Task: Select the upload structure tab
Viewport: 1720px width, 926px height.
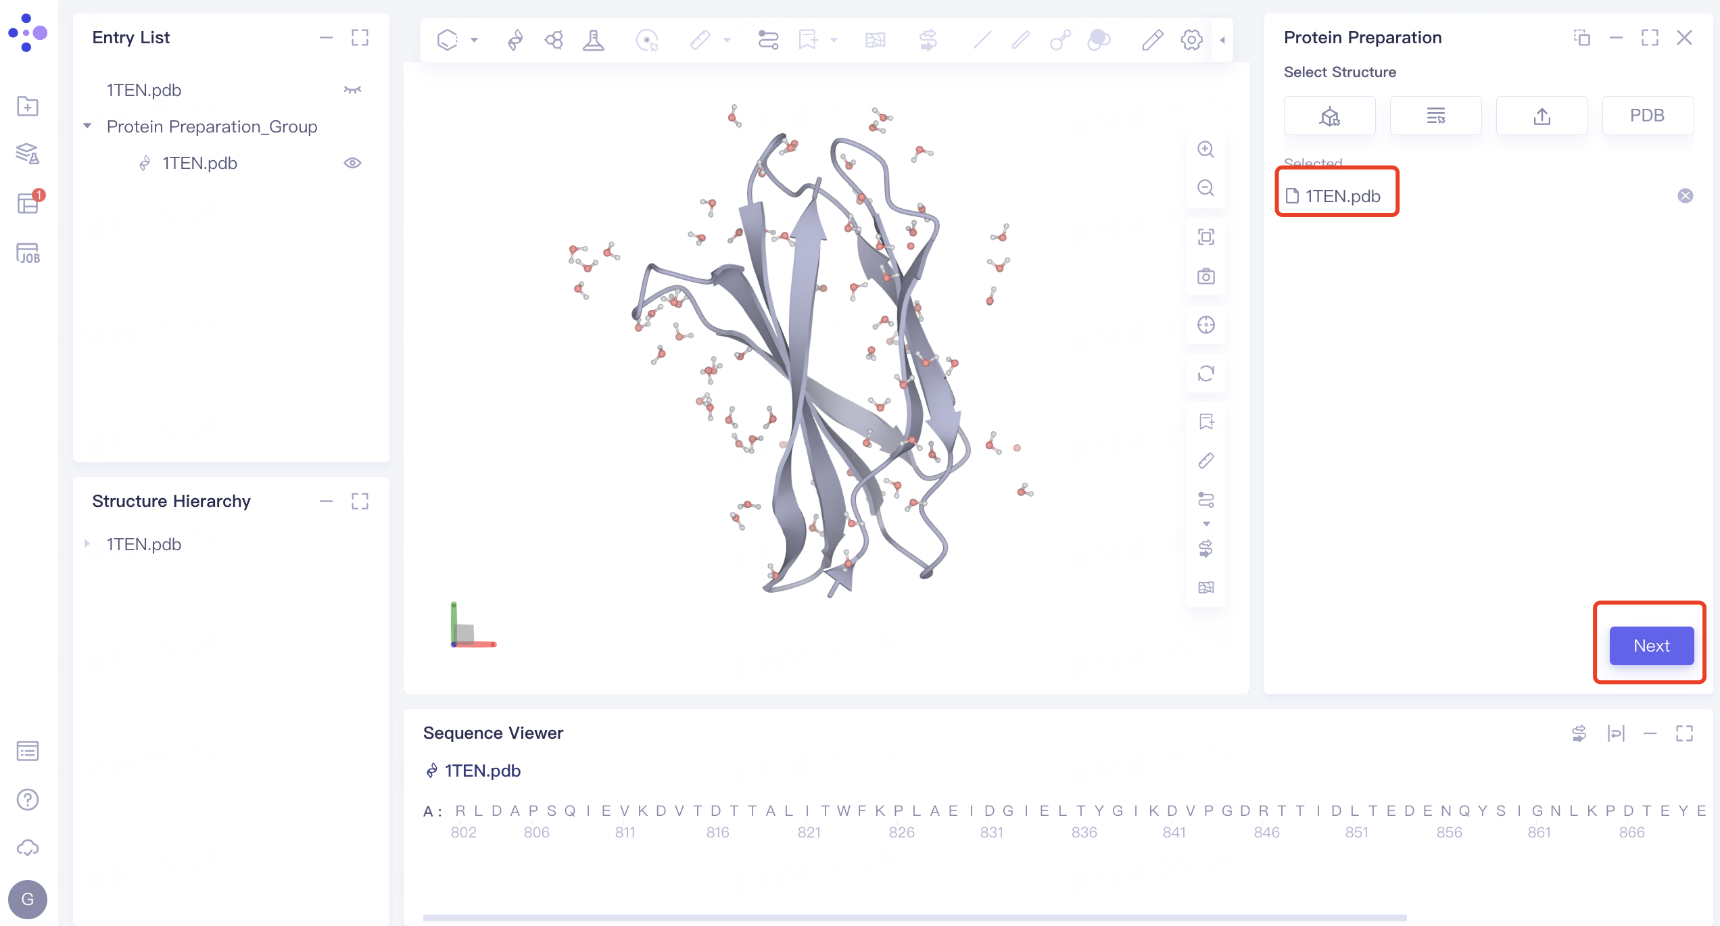Action: coord(1542,116)
